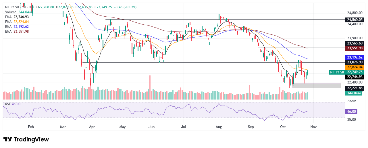Click the 22,221.85 black price axis tag

[355, 88]
